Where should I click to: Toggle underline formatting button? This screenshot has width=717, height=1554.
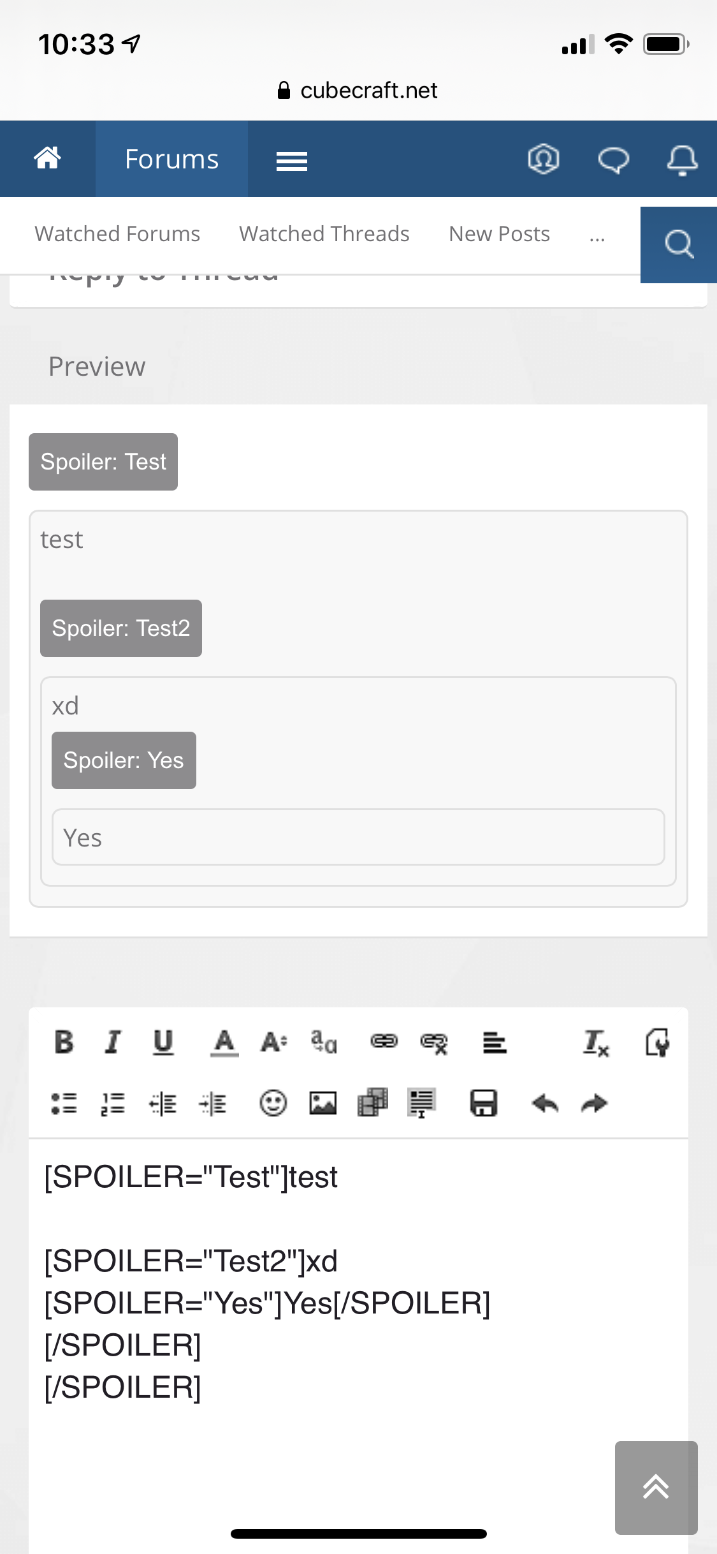pos(163,1042)
